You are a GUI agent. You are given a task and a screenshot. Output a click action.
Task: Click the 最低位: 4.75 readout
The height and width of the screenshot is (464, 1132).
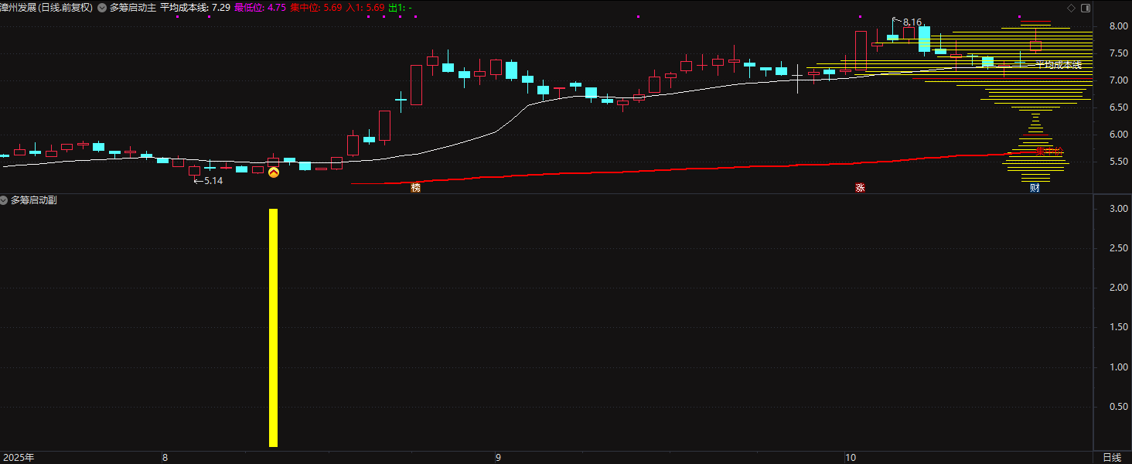tap(260, 8)
